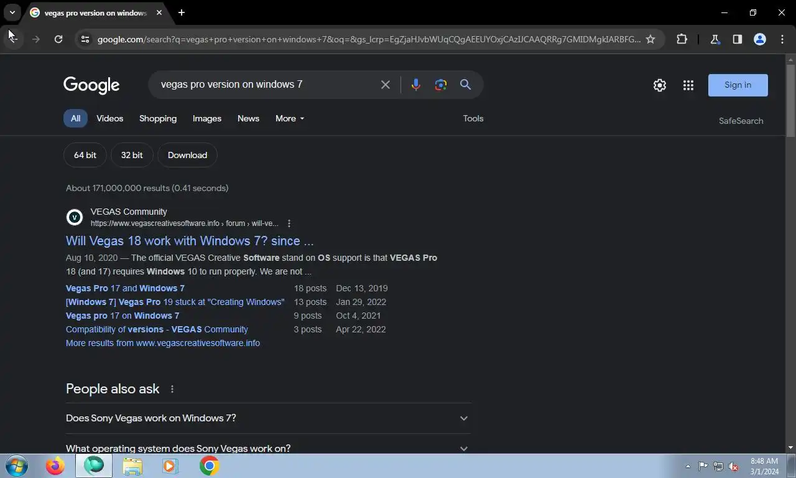Apply the 32 bit filter chip
796x478 pixels.
132,155
